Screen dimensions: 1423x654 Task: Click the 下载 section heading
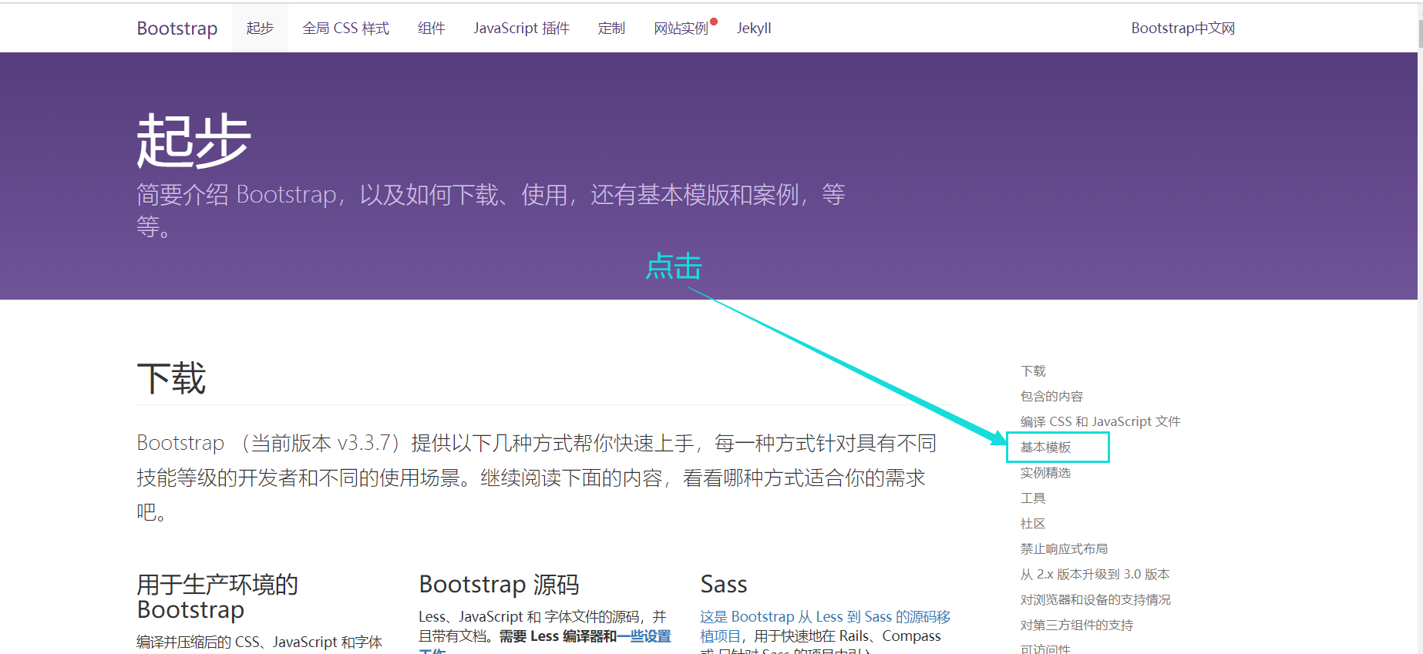tap(171, 379)
